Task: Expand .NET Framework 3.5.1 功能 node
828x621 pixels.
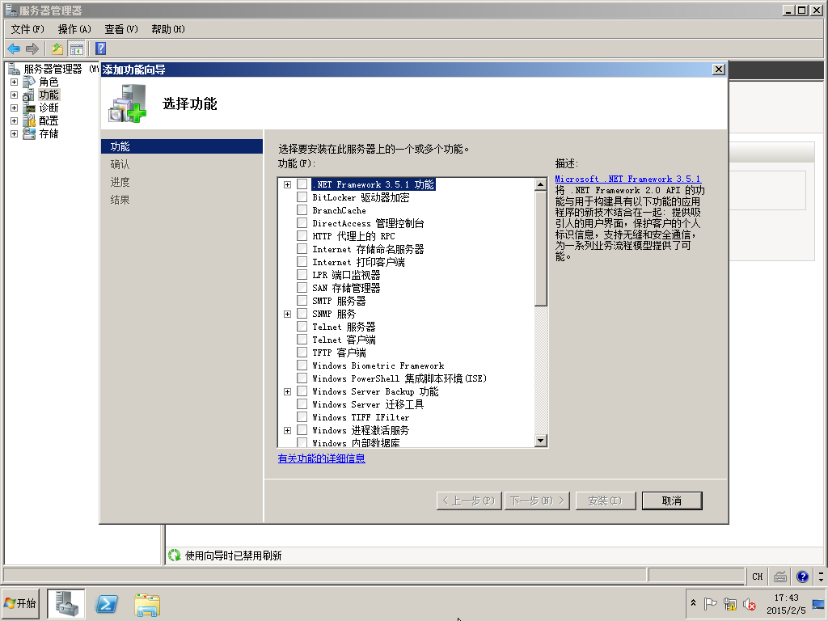Action: [x=287, y=184]
